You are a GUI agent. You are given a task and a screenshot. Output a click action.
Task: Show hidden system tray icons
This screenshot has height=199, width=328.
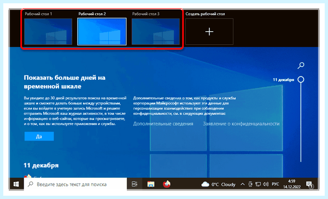[x=242, y=184]
